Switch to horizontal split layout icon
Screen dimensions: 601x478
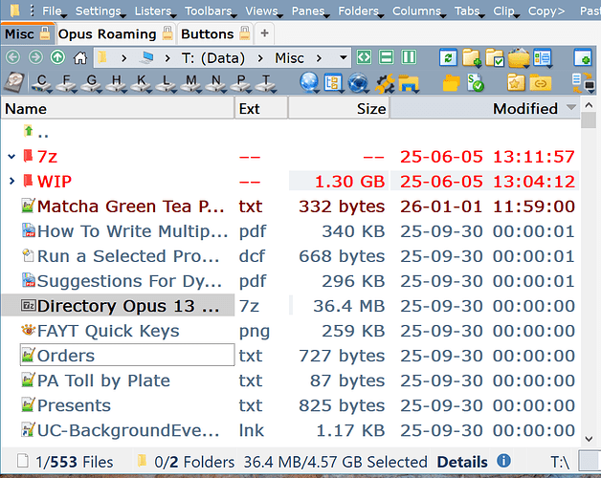tap(386, 57)
